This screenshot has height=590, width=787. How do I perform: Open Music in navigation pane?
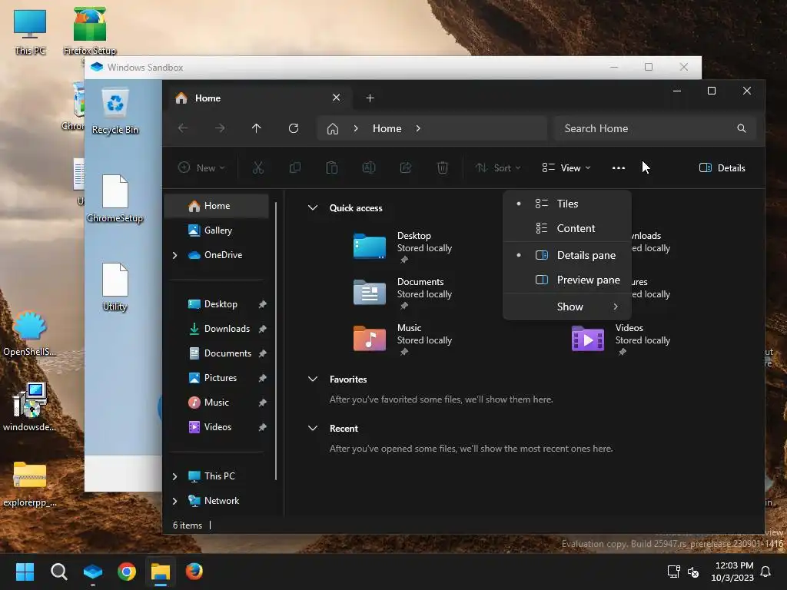[217, 403]
